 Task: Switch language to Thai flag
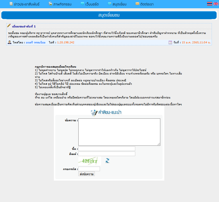coord(210,4)
